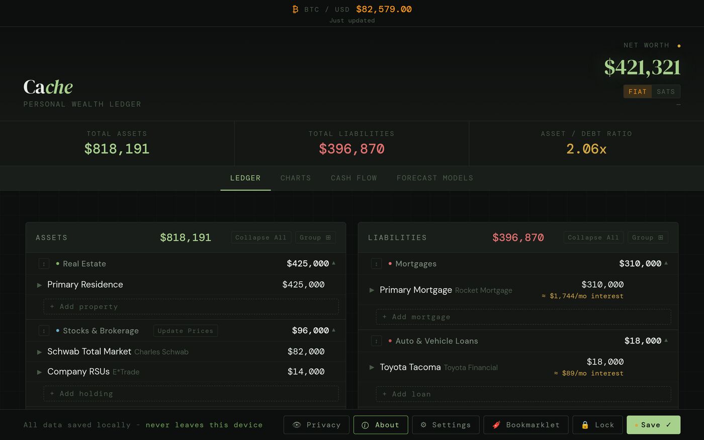The height and width of the screenshot is (440, 704).
Task: Collapse the Auto & Vehicle Loans arrow
Action: [666, 340]
